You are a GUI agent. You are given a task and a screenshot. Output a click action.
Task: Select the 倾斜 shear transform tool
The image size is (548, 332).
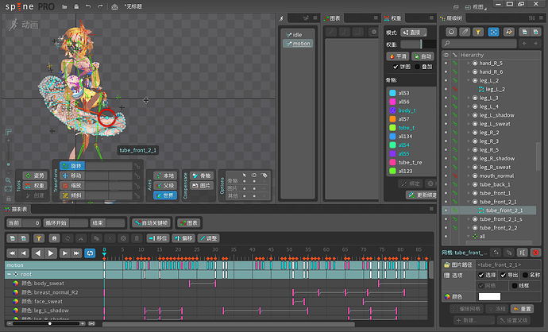tap(72, 195)
